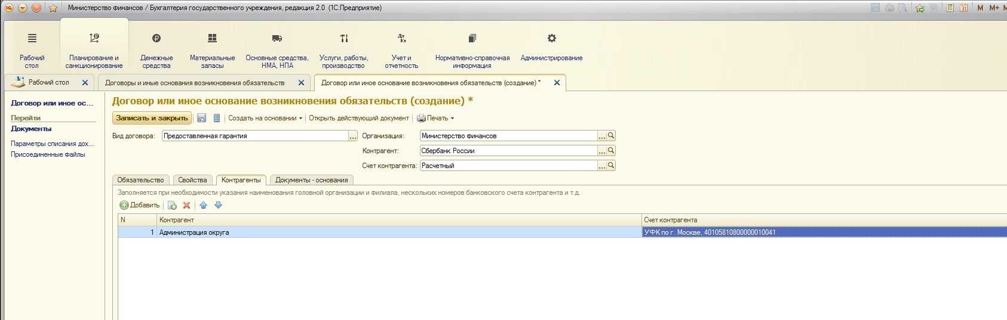Open the Учет и отчетность section
Image resolution: width=1007 pixels, height=320 pixels.
tap(401, 51)
